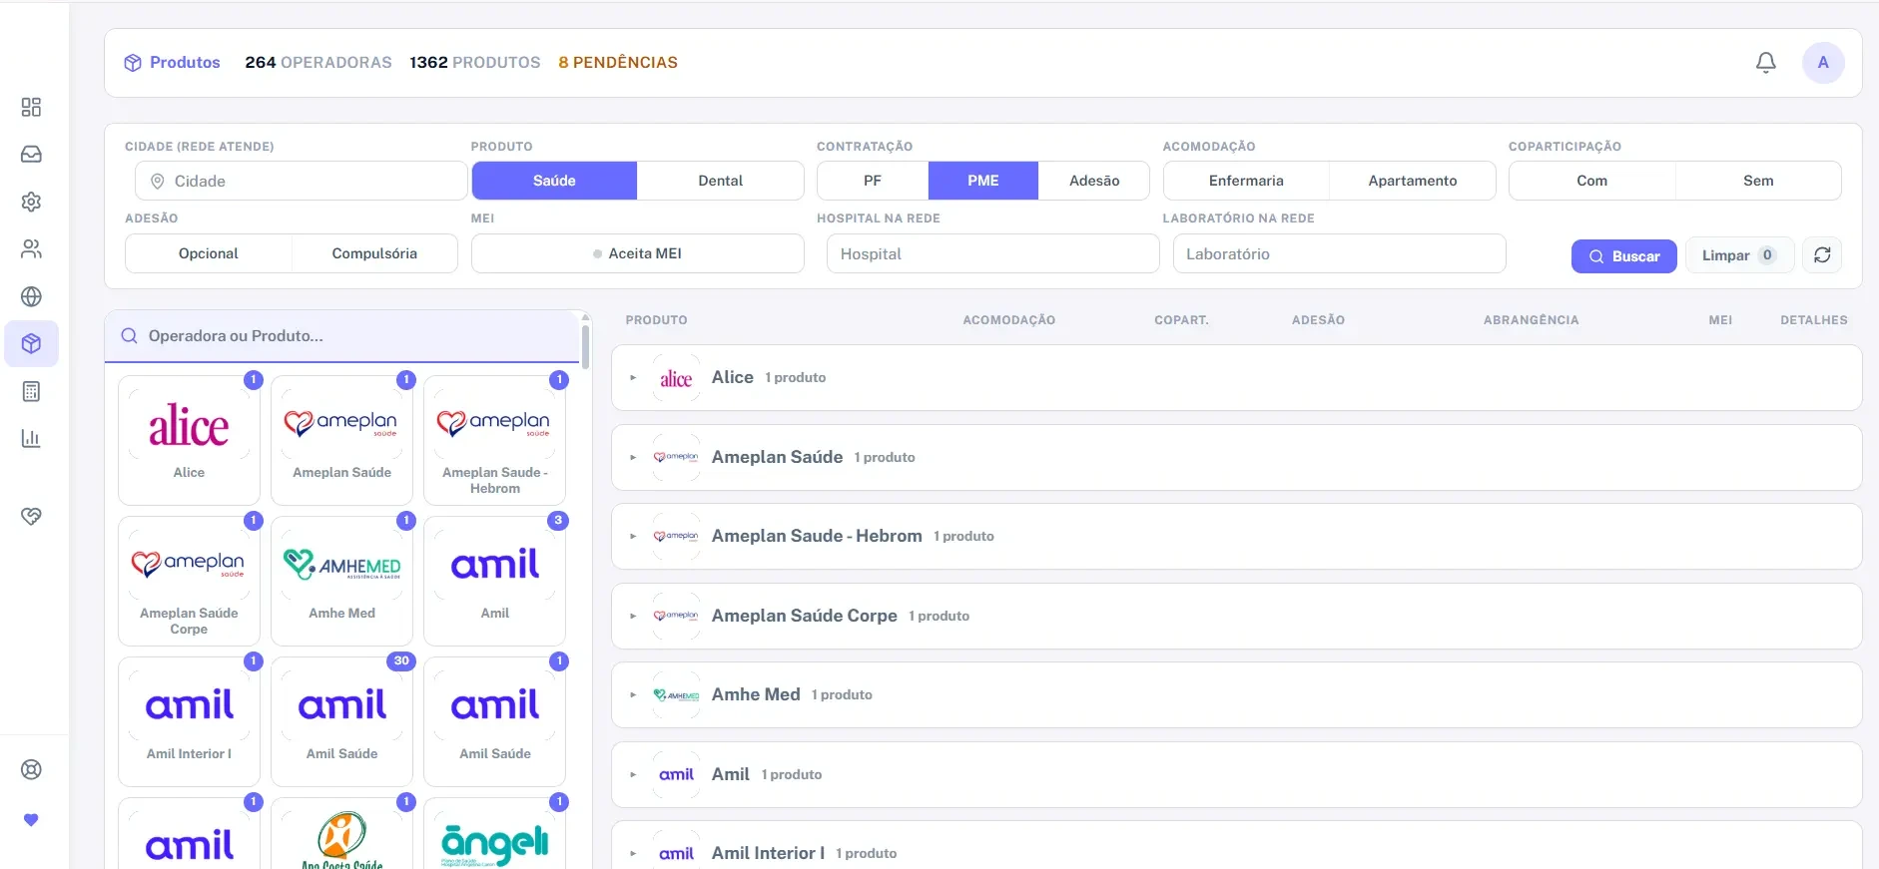This screenshot has height=869, width=1879.
Task: Open the notifications bell
Action: tap(1765, 63)
